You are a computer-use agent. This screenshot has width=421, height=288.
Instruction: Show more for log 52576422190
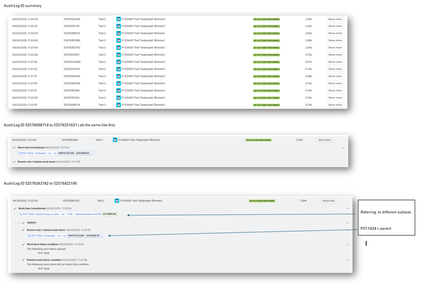[x=335, y=19]
